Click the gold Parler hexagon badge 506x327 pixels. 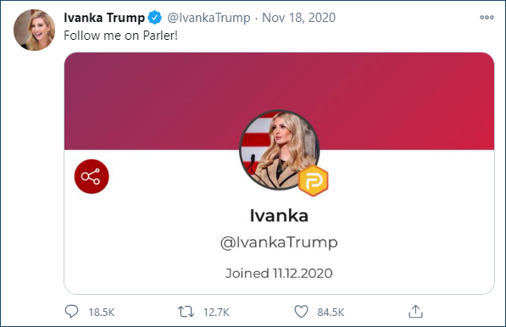[x=313, y=181]
